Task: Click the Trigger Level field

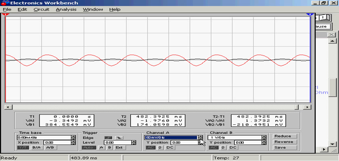Action: point(118,142)
